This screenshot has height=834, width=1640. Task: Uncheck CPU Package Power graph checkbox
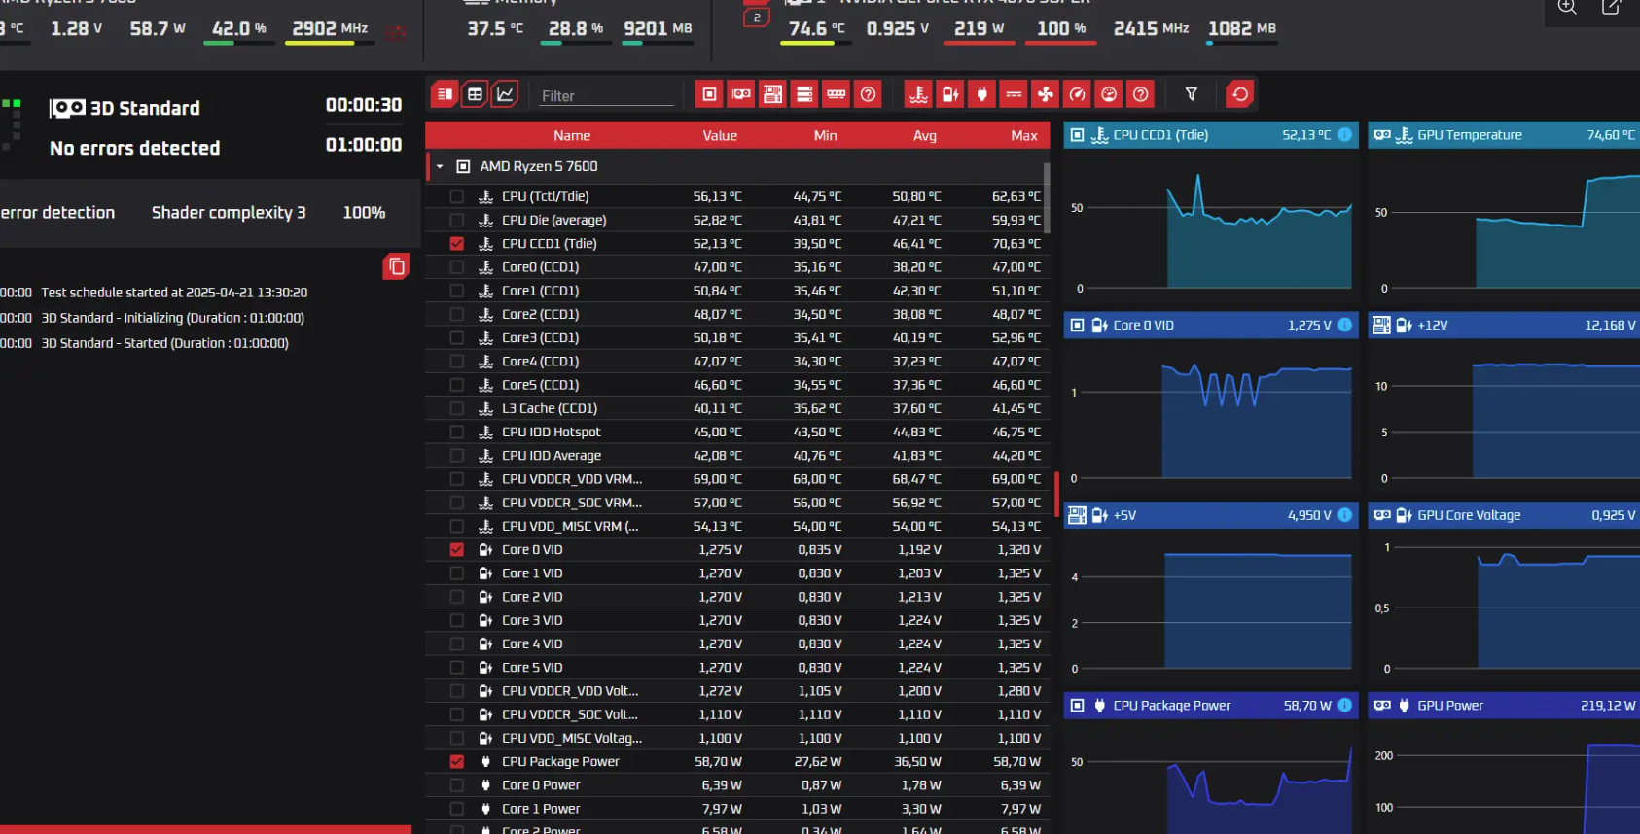pos(457,762)
